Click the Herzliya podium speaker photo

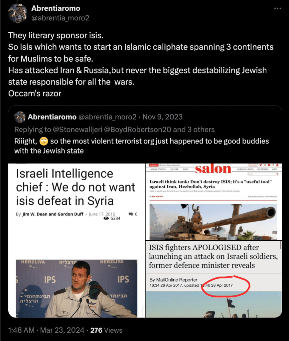76,289
